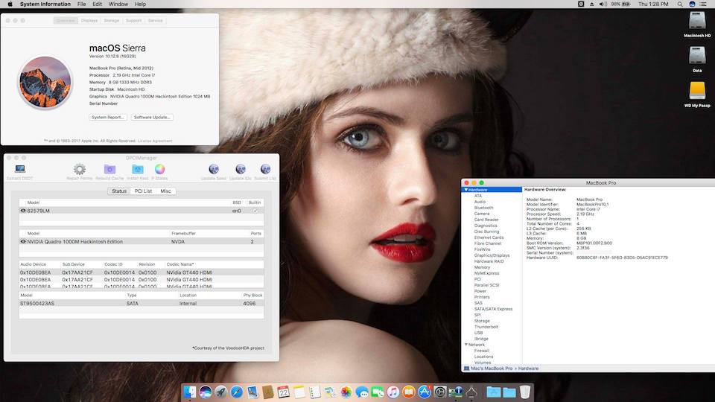This screenshot has width=715, height=402.
Task: Toggle the Builtin checkbox for 82579LM
Action: 255,211
